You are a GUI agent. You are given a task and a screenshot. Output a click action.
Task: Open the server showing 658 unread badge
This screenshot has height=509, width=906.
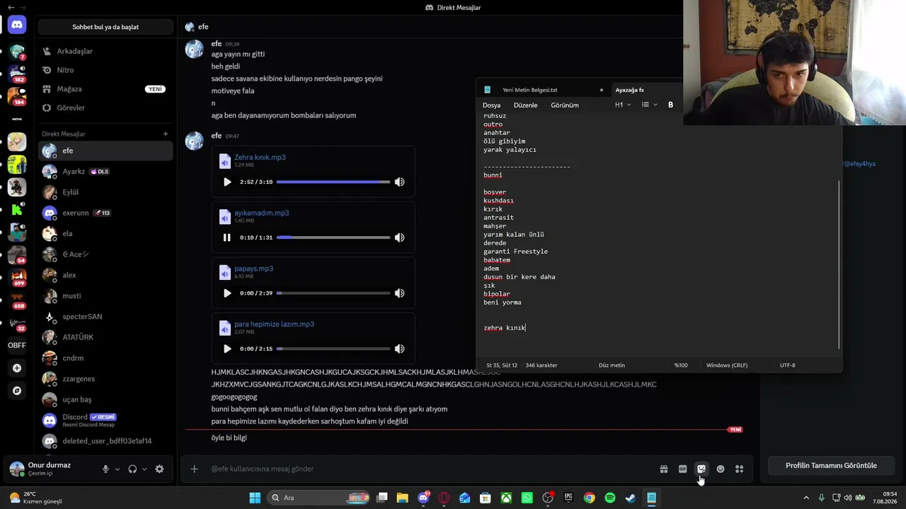pos(17,300)
